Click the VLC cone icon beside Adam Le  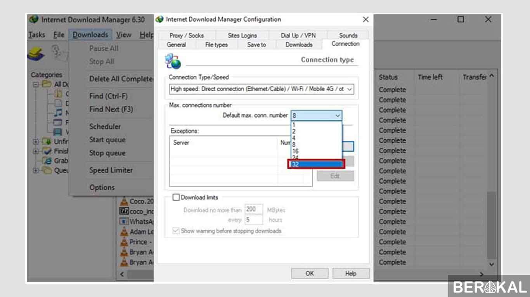[124, 232]
